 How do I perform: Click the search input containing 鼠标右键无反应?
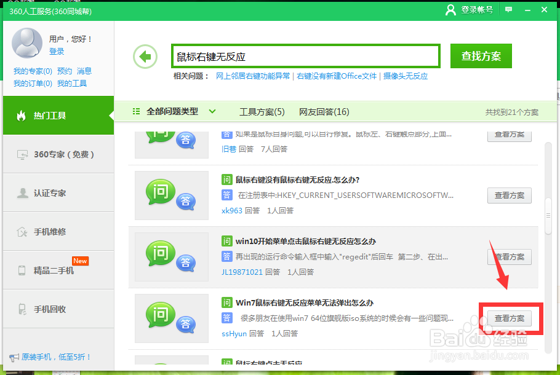click(x=306, y=56)
